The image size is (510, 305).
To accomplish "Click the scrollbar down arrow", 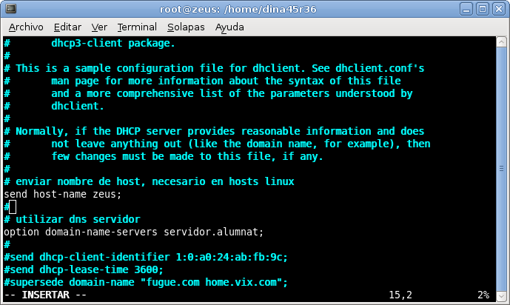I will pyautogui.click(x=501, y=296).
